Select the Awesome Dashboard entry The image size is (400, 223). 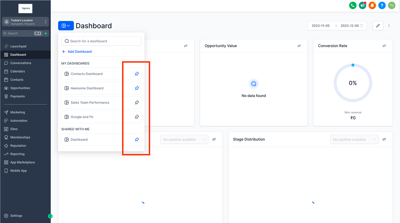pos(87,88)
